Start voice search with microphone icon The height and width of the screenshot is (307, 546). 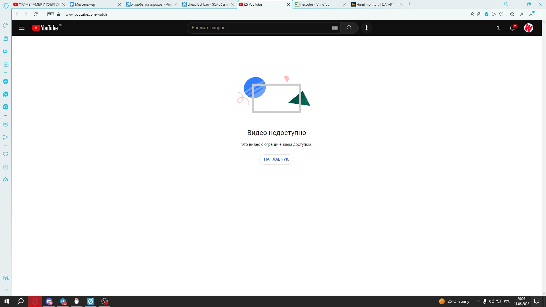point(366,28)
